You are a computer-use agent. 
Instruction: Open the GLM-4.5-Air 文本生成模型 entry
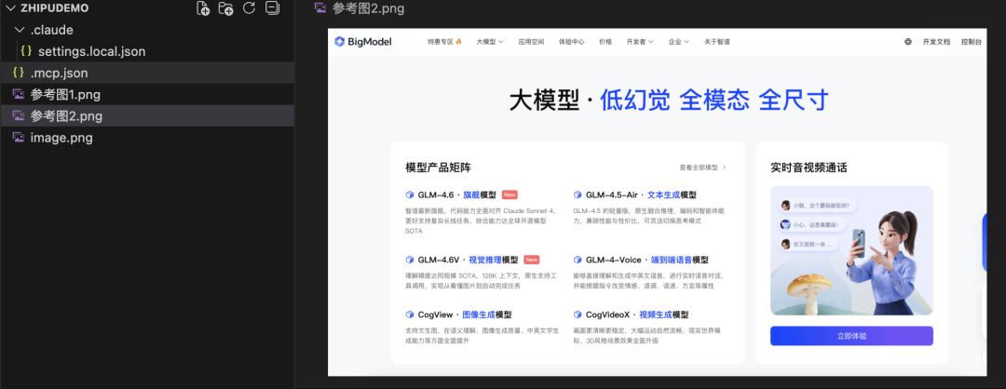point(641,194)
